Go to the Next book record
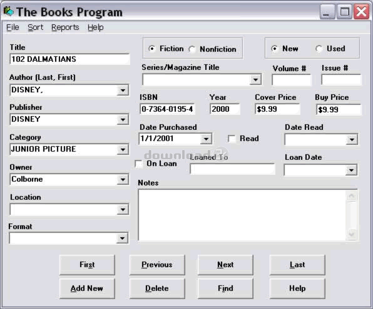The height and width of the screenshot is (309, 373). pos(225,265)
